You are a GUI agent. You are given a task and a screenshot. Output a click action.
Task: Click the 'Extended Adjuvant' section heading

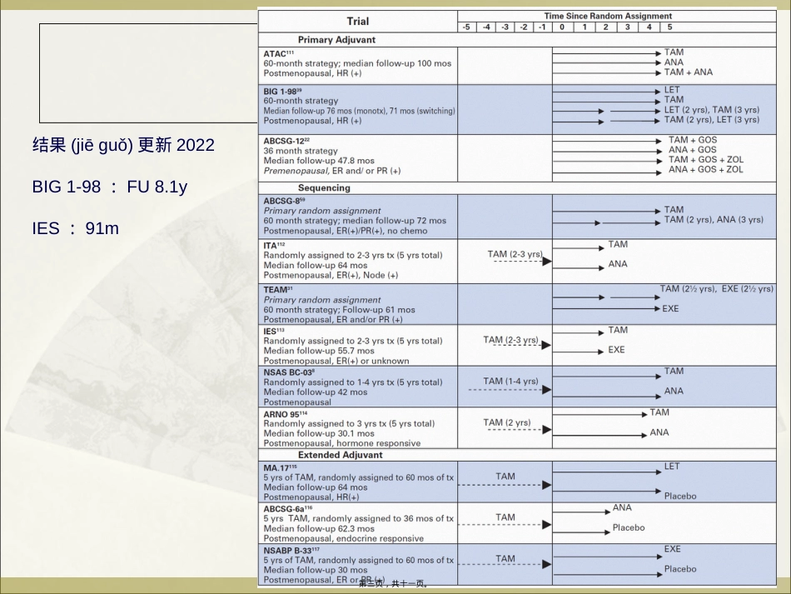tap(340, 455)
